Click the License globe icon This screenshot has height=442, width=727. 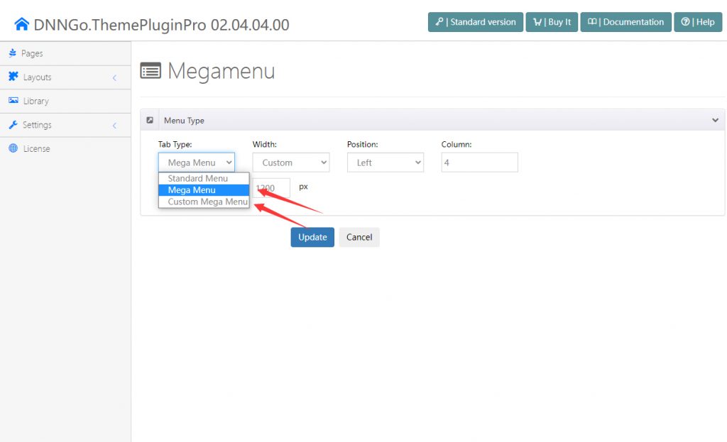(x=13, y=148)
